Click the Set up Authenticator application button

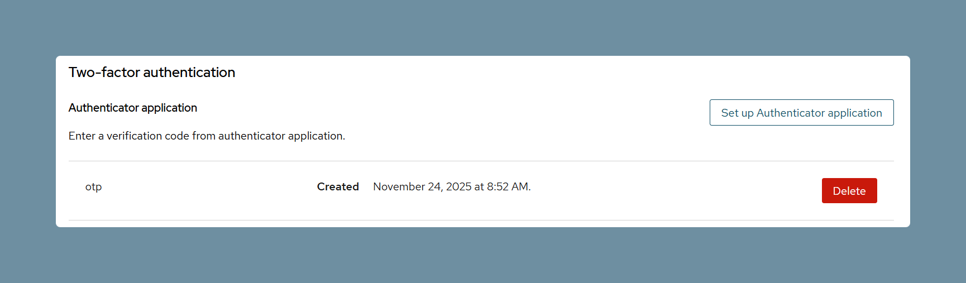pyautogui.click(x=801, y=113)
